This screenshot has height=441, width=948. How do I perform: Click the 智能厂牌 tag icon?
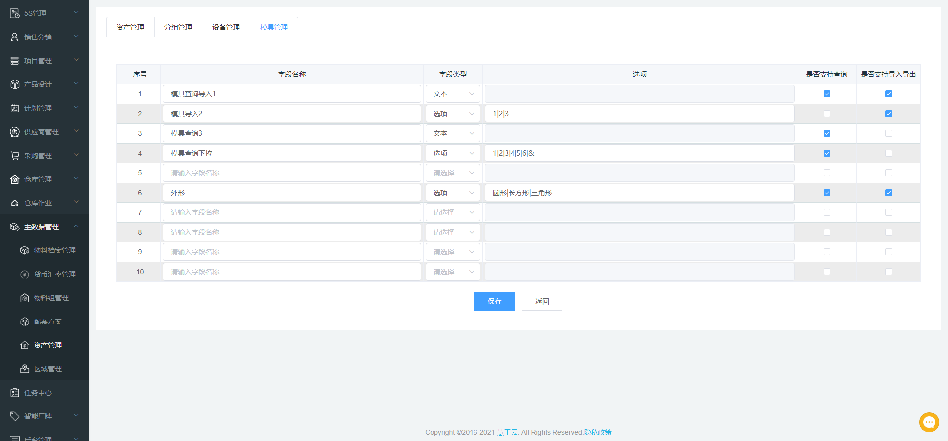click(15, 416)
